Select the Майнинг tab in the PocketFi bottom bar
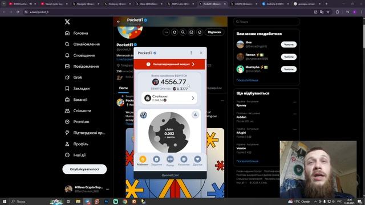This screenshot has height=205, width=365. pos(143,161)
